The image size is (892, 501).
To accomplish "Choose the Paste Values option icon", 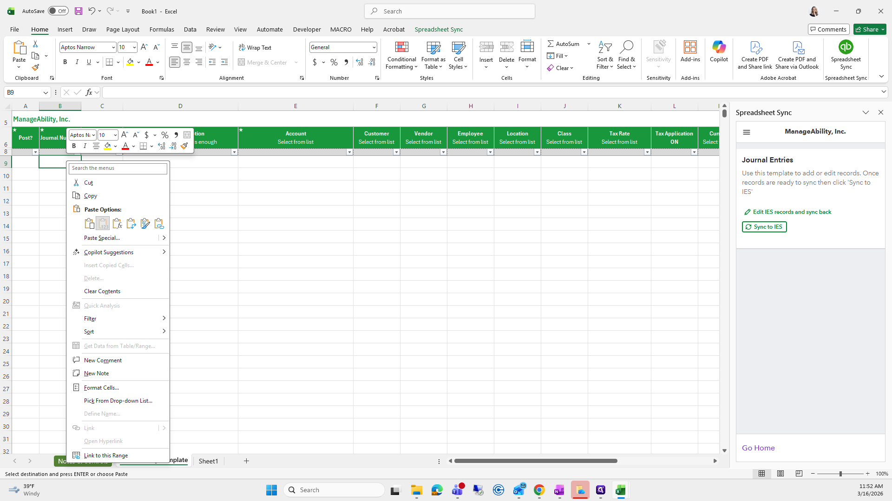I will coord(103,224).
